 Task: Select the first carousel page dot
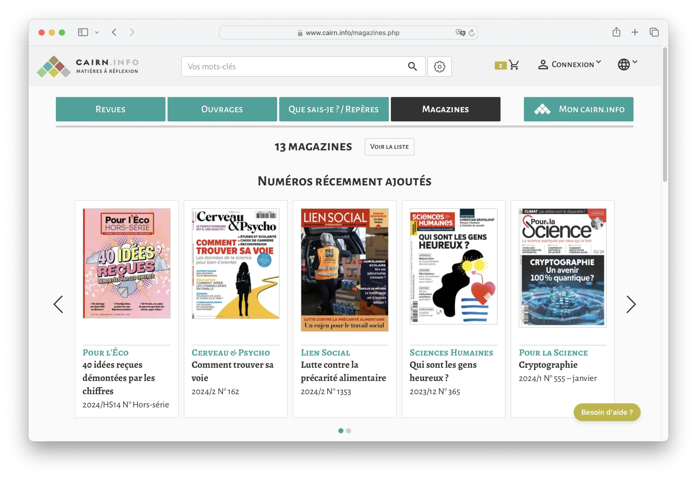click(x=341, y=431)
